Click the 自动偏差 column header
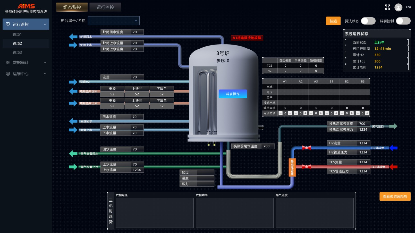415x233 pixels. tap(285, 60)
